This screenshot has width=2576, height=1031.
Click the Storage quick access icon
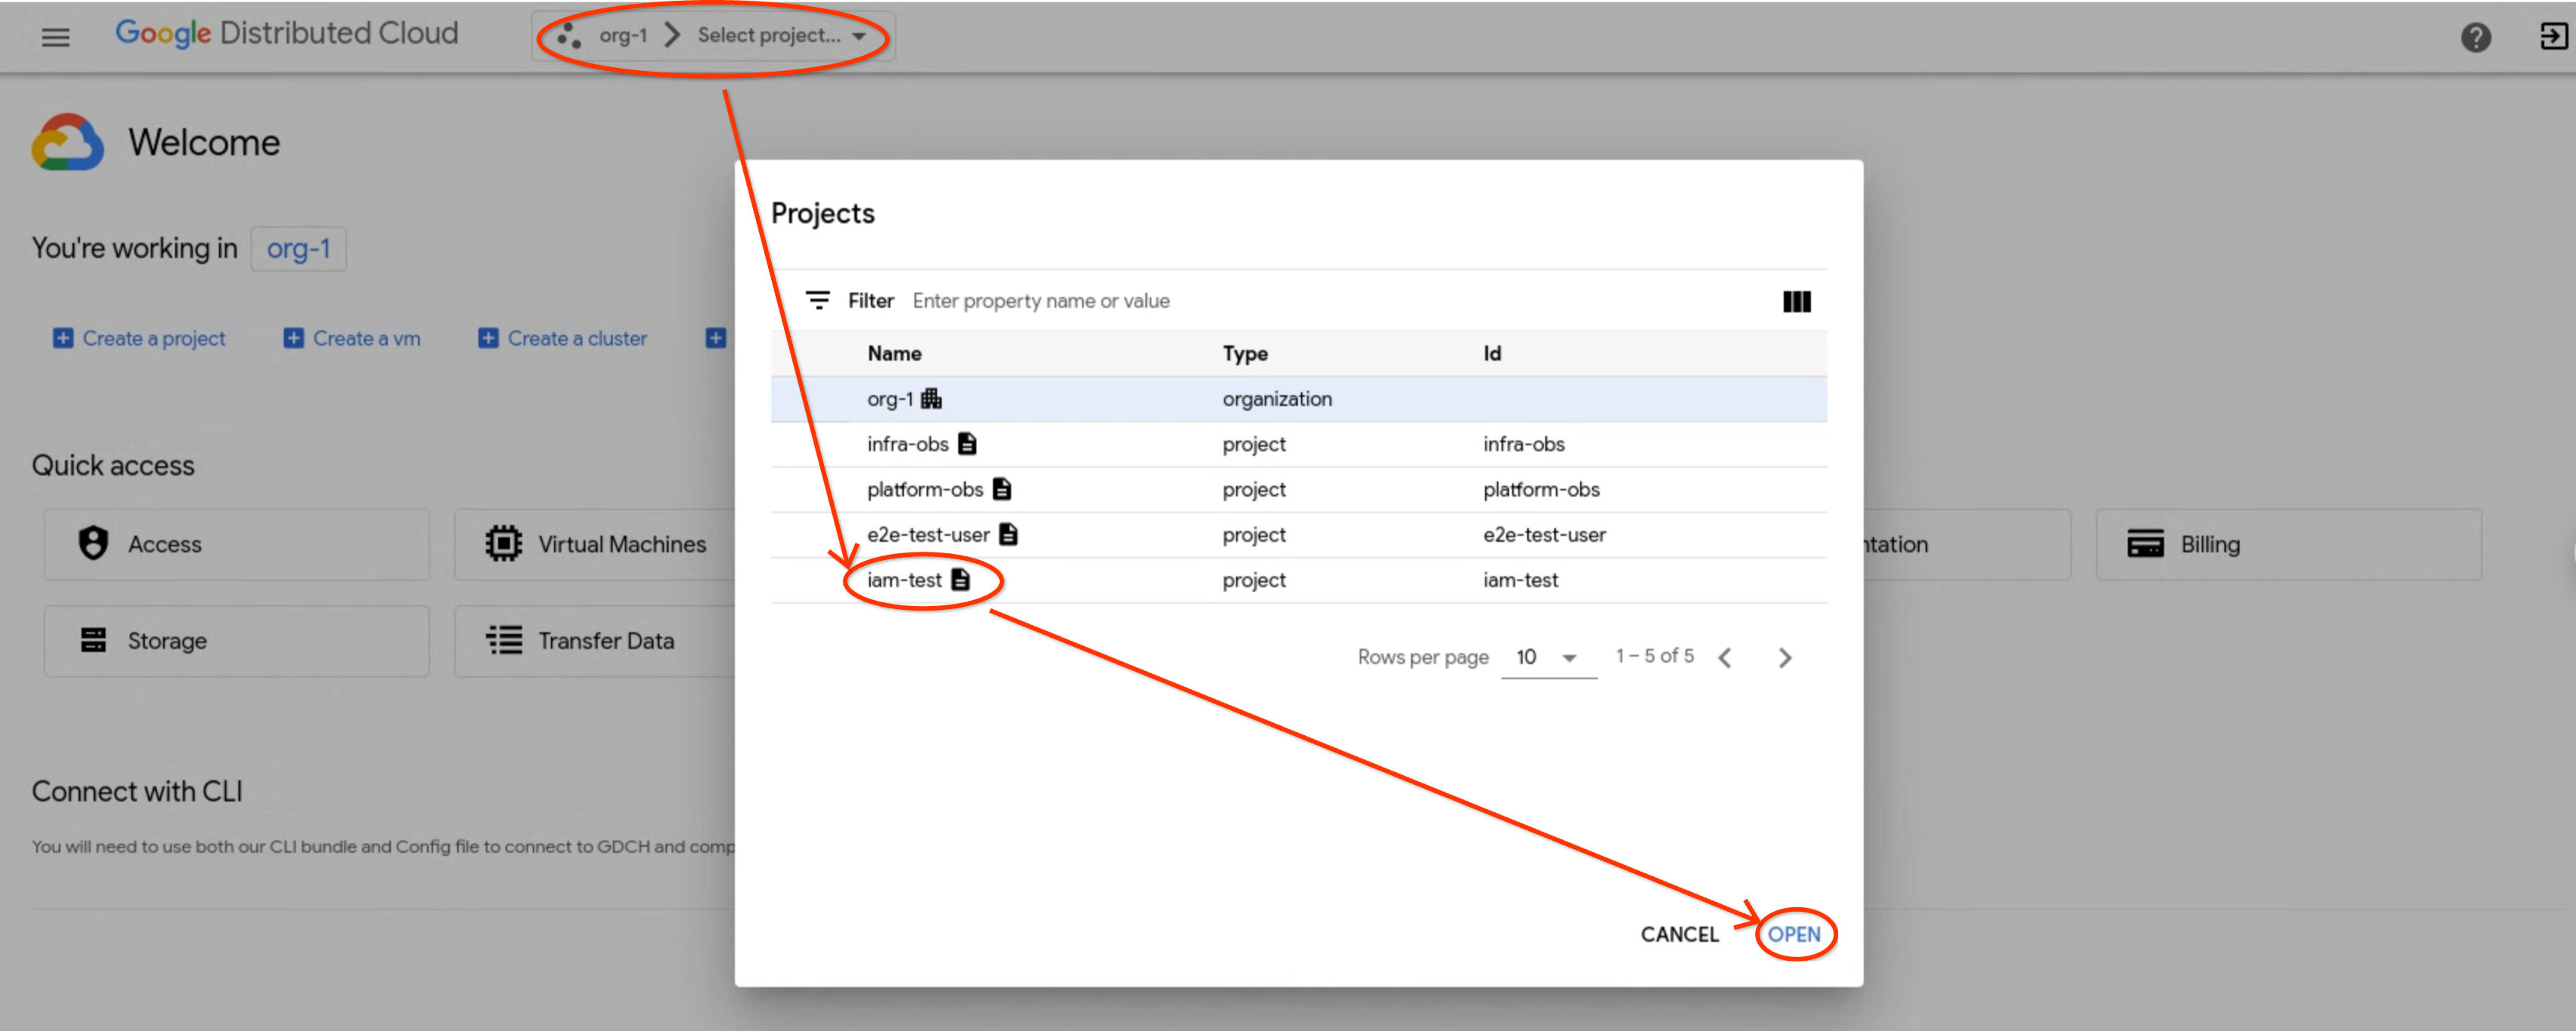coord(93,640)
